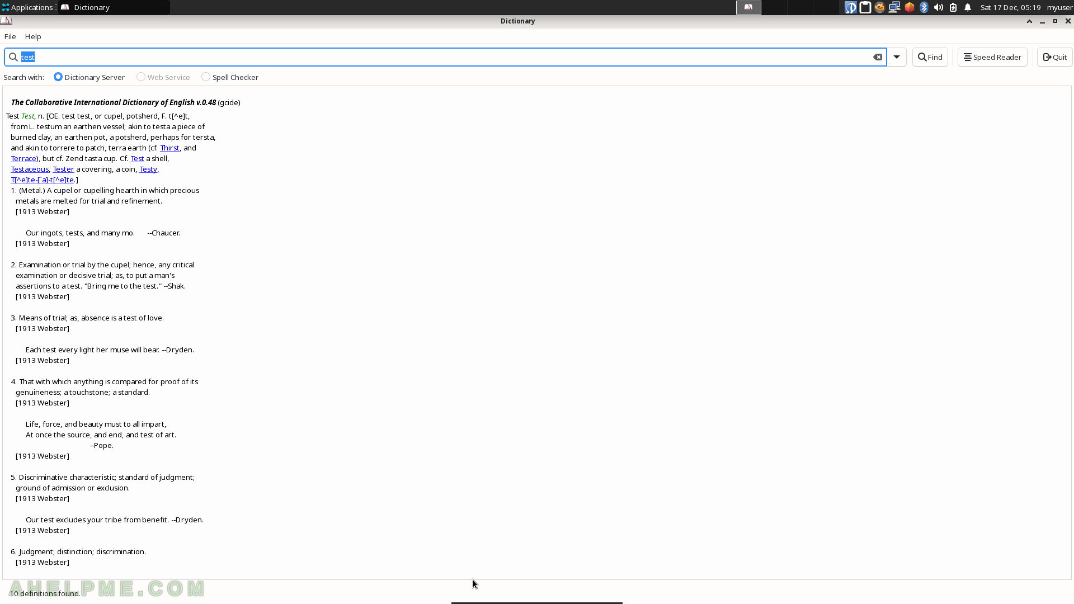Open volume control speaker icon
The width and height of the screenshot is (1074, 604).
pos(939,7)
